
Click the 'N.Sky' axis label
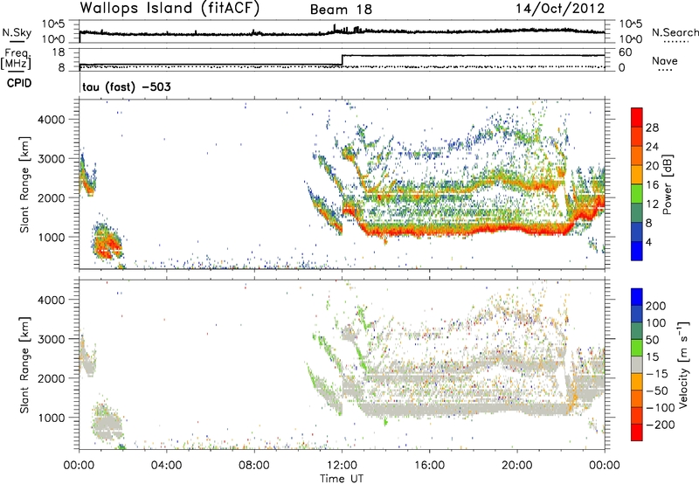(17, 32)
